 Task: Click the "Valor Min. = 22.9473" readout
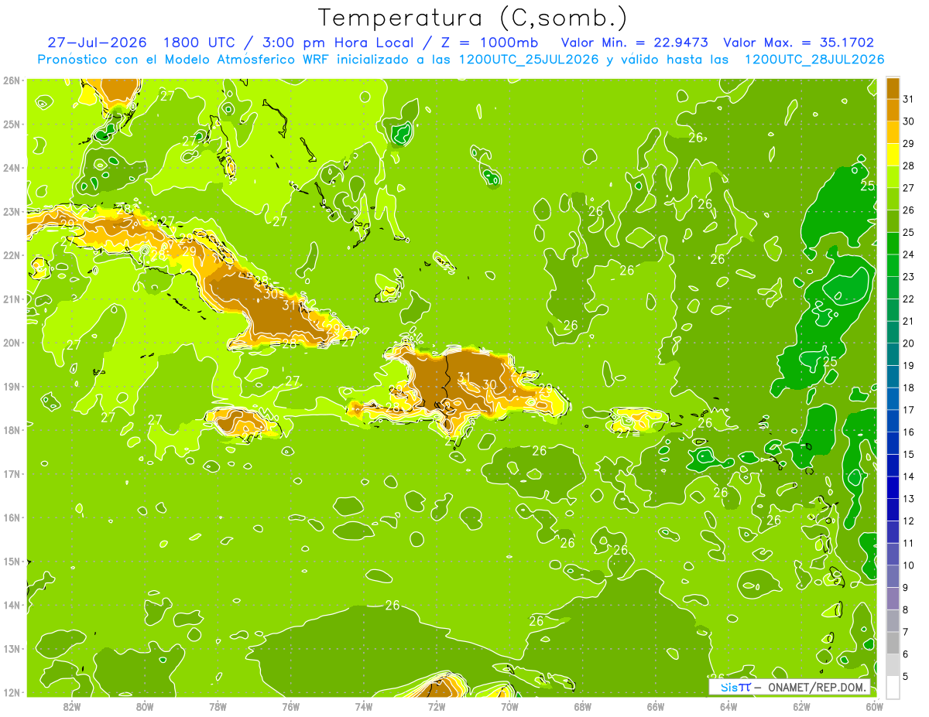click(635, 43)
